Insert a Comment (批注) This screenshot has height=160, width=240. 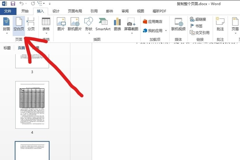(220, 25)
